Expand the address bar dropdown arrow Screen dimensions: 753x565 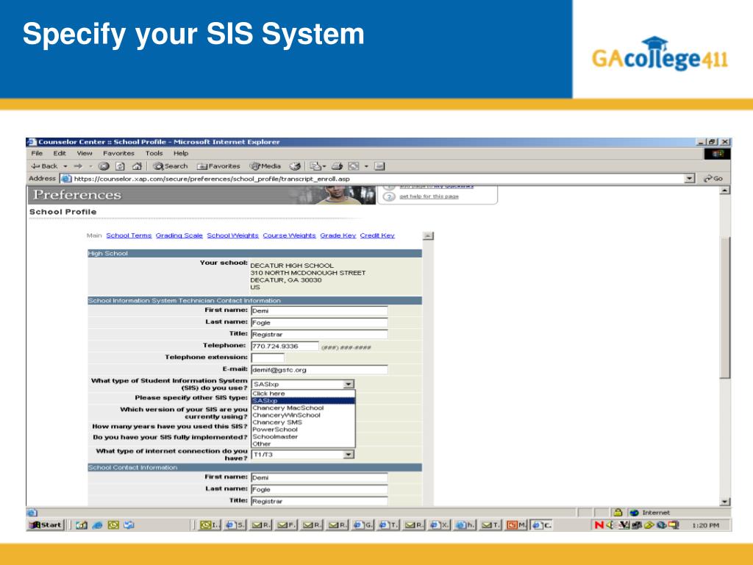(690, 179)
